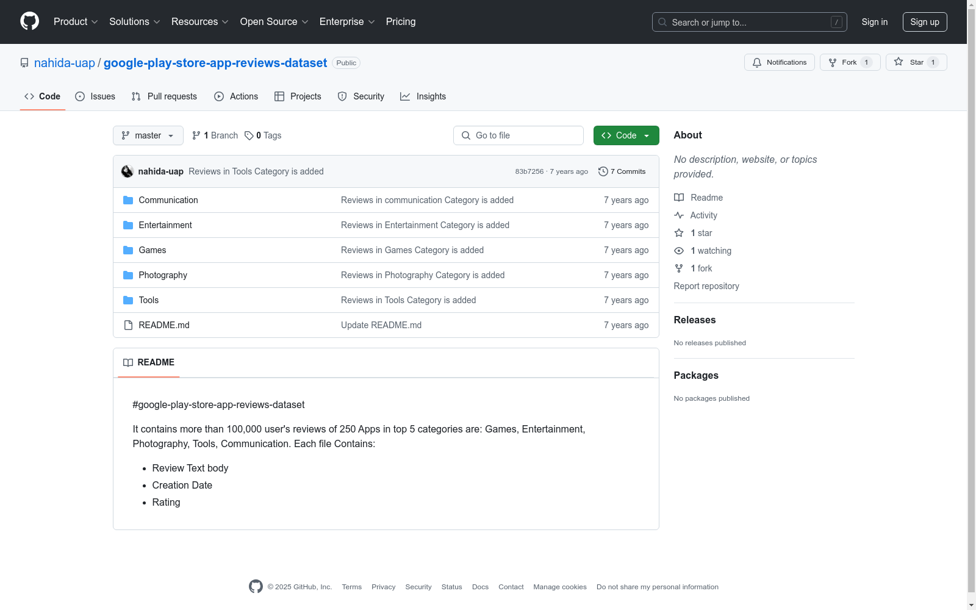This screenshot has height=610, width=976.
Task: Star this repository
Action: pos(916,62)
